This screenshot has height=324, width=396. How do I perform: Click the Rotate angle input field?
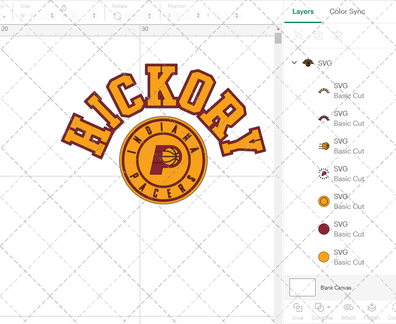point(136,16)
